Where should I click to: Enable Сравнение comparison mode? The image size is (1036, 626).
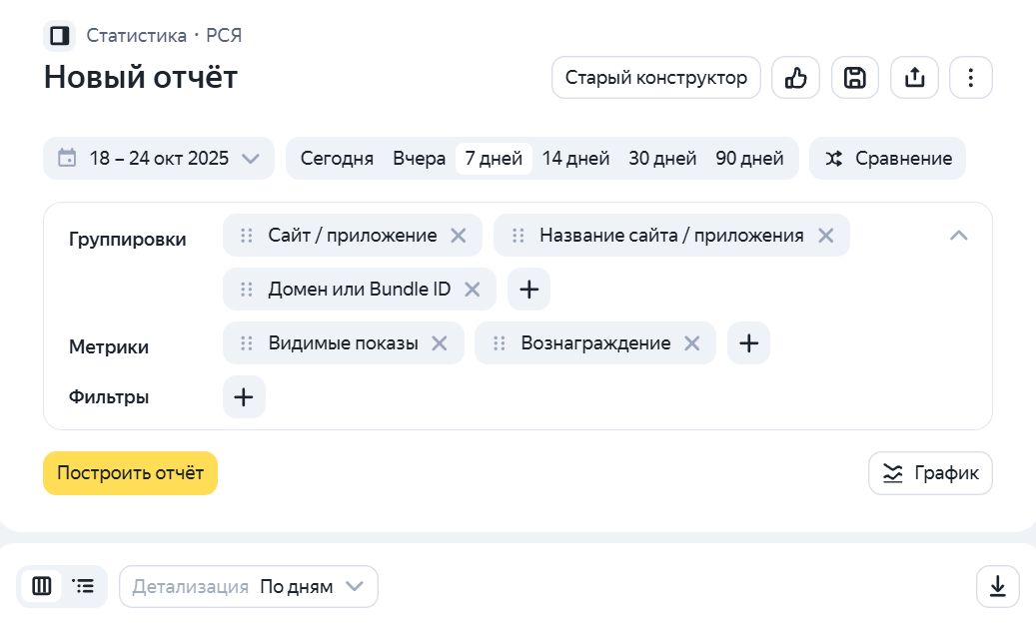[887, 159]
